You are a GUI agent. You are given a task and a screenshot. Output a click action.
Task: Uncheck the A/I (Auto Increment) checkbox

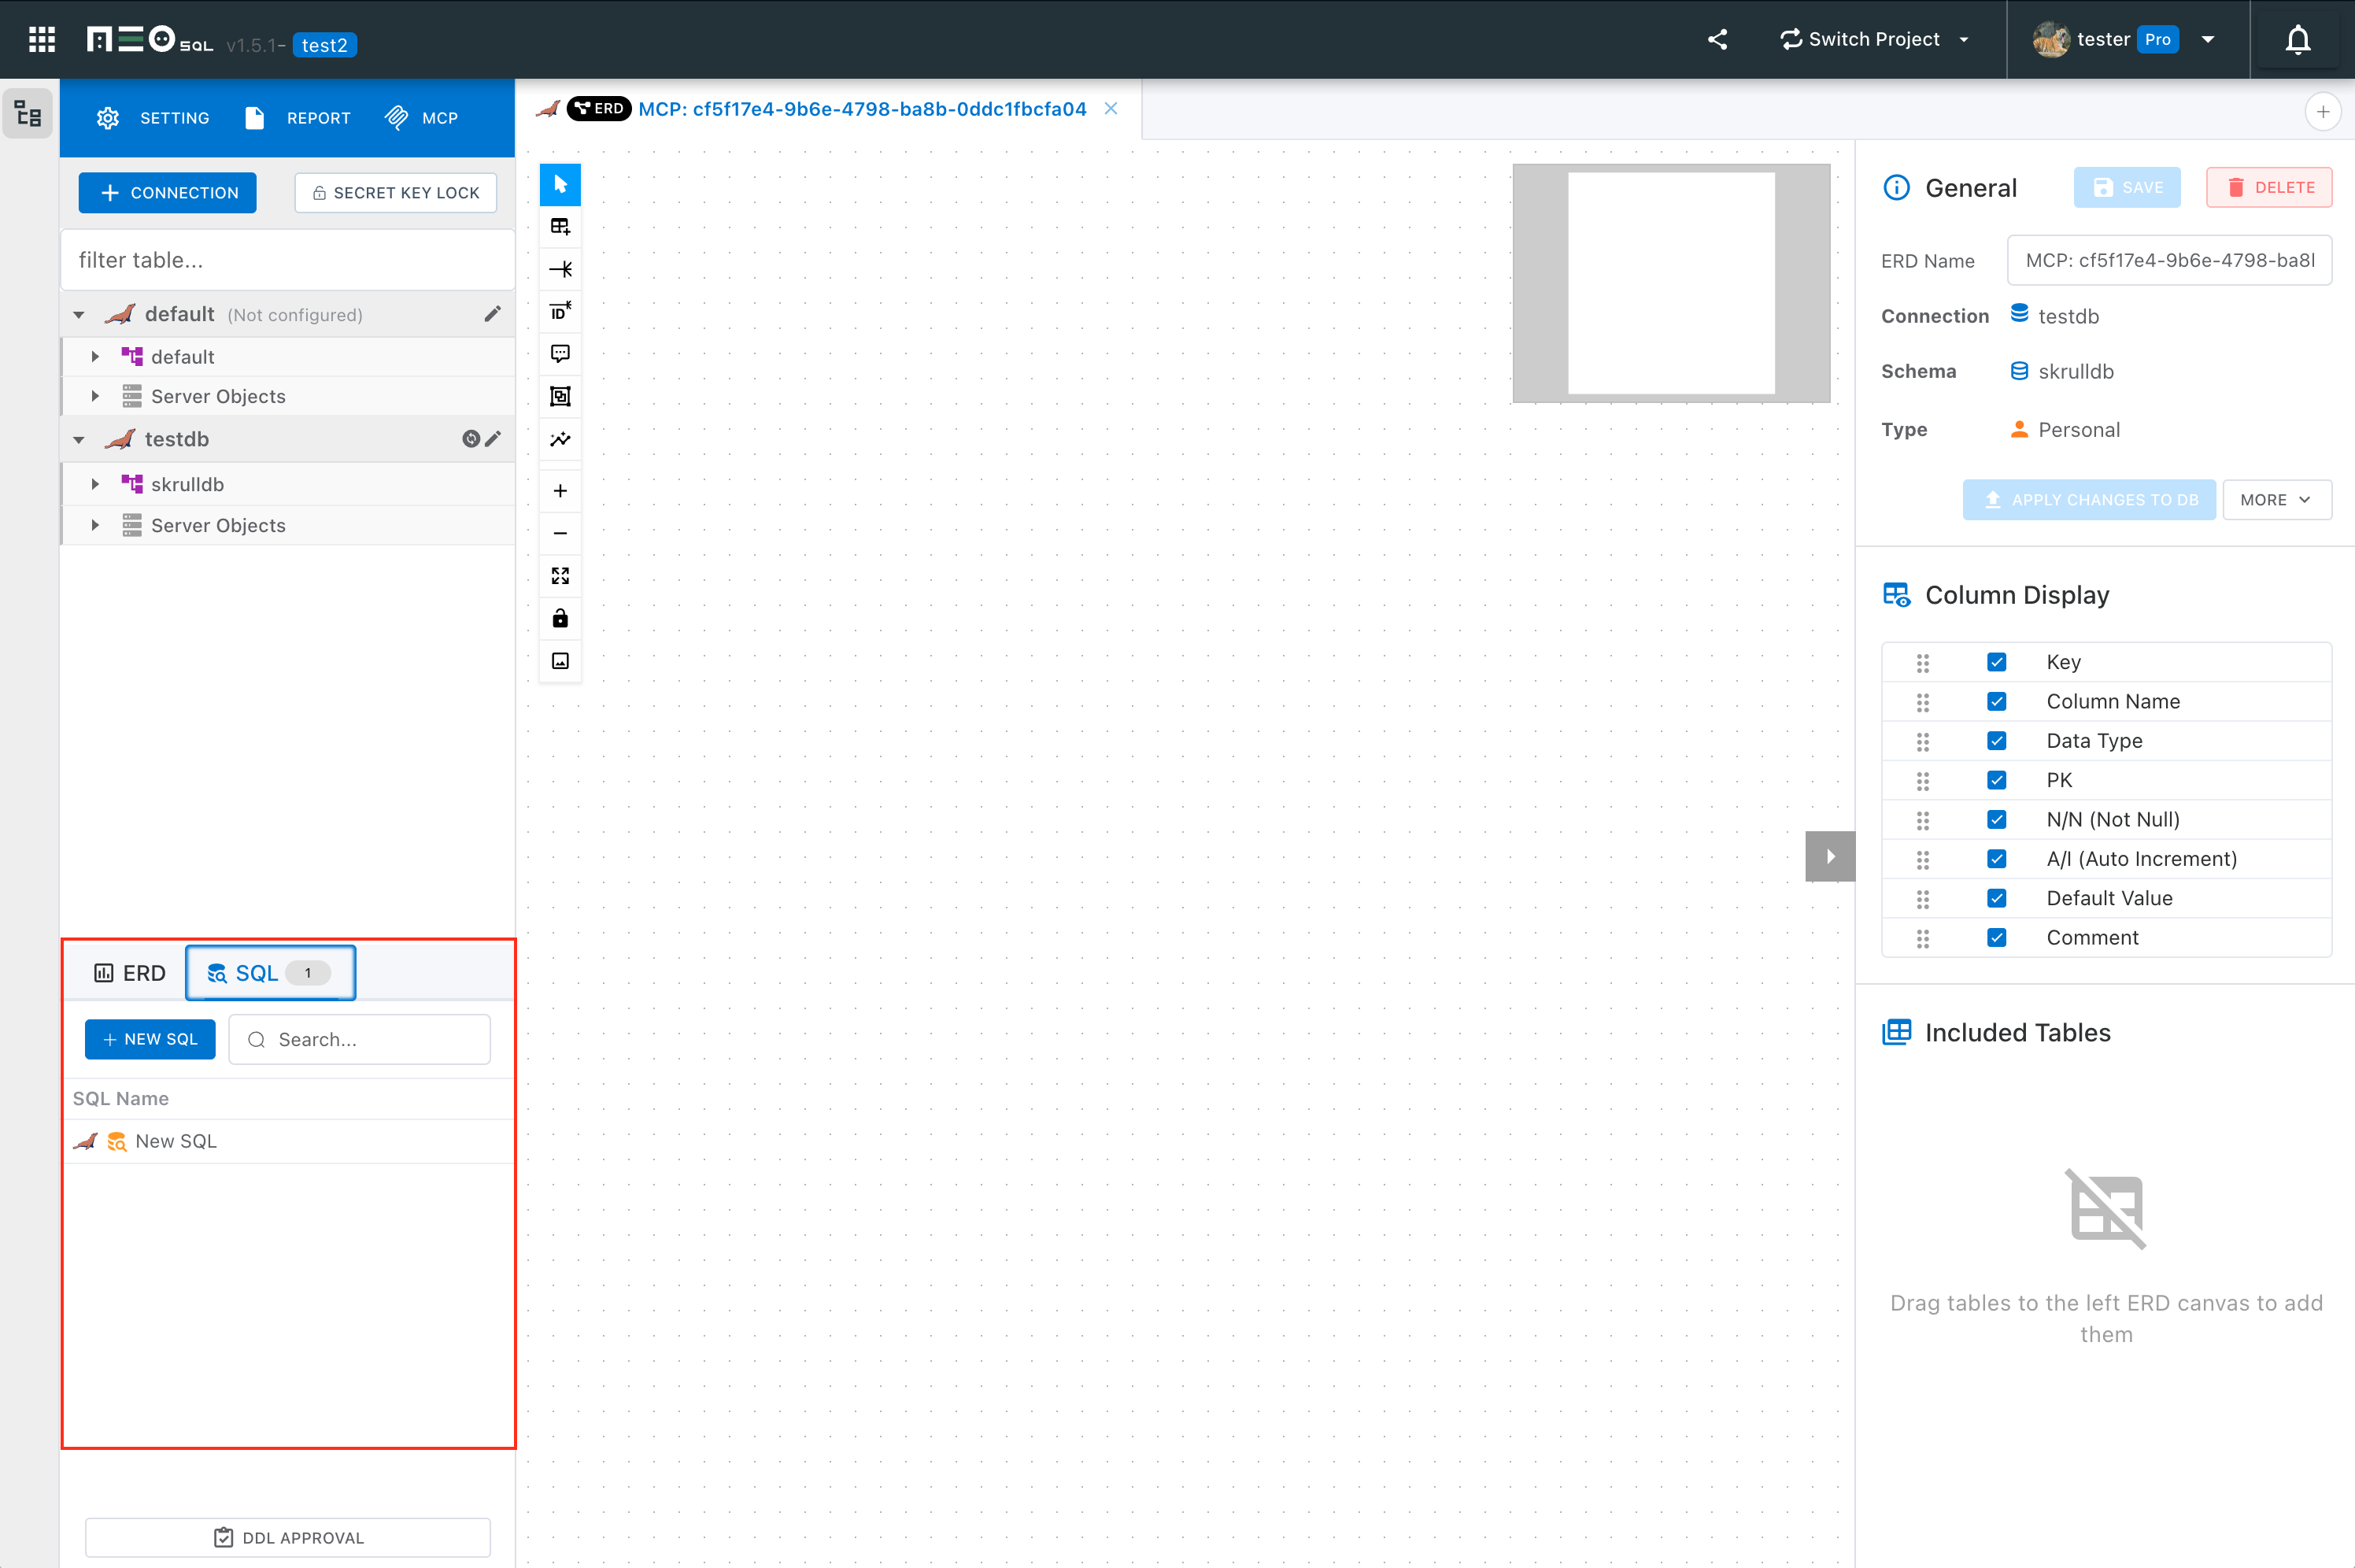coord(1996,859)
